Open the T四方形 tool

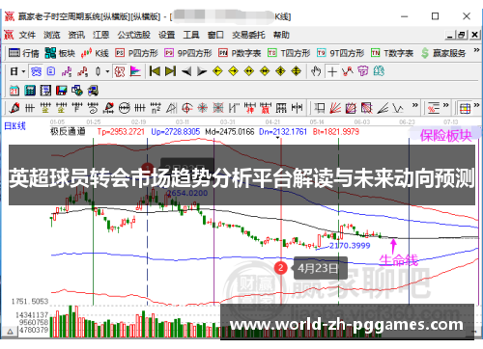(x=289, y=53)
